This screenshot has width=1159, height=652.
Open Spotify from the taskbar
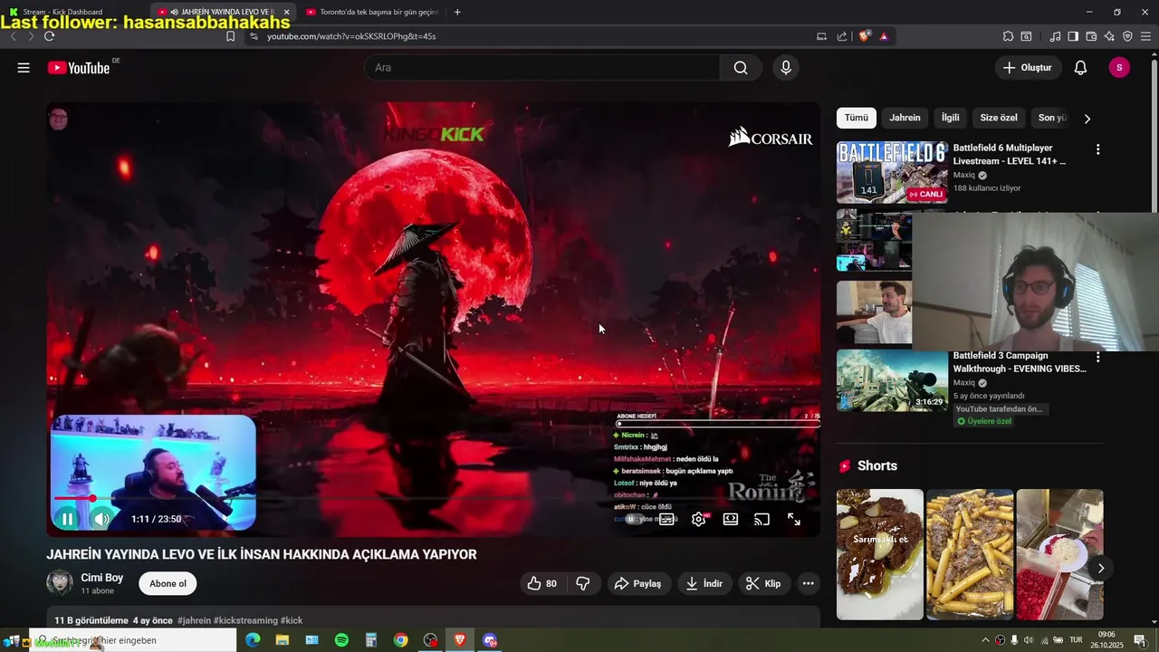point(341,640)
